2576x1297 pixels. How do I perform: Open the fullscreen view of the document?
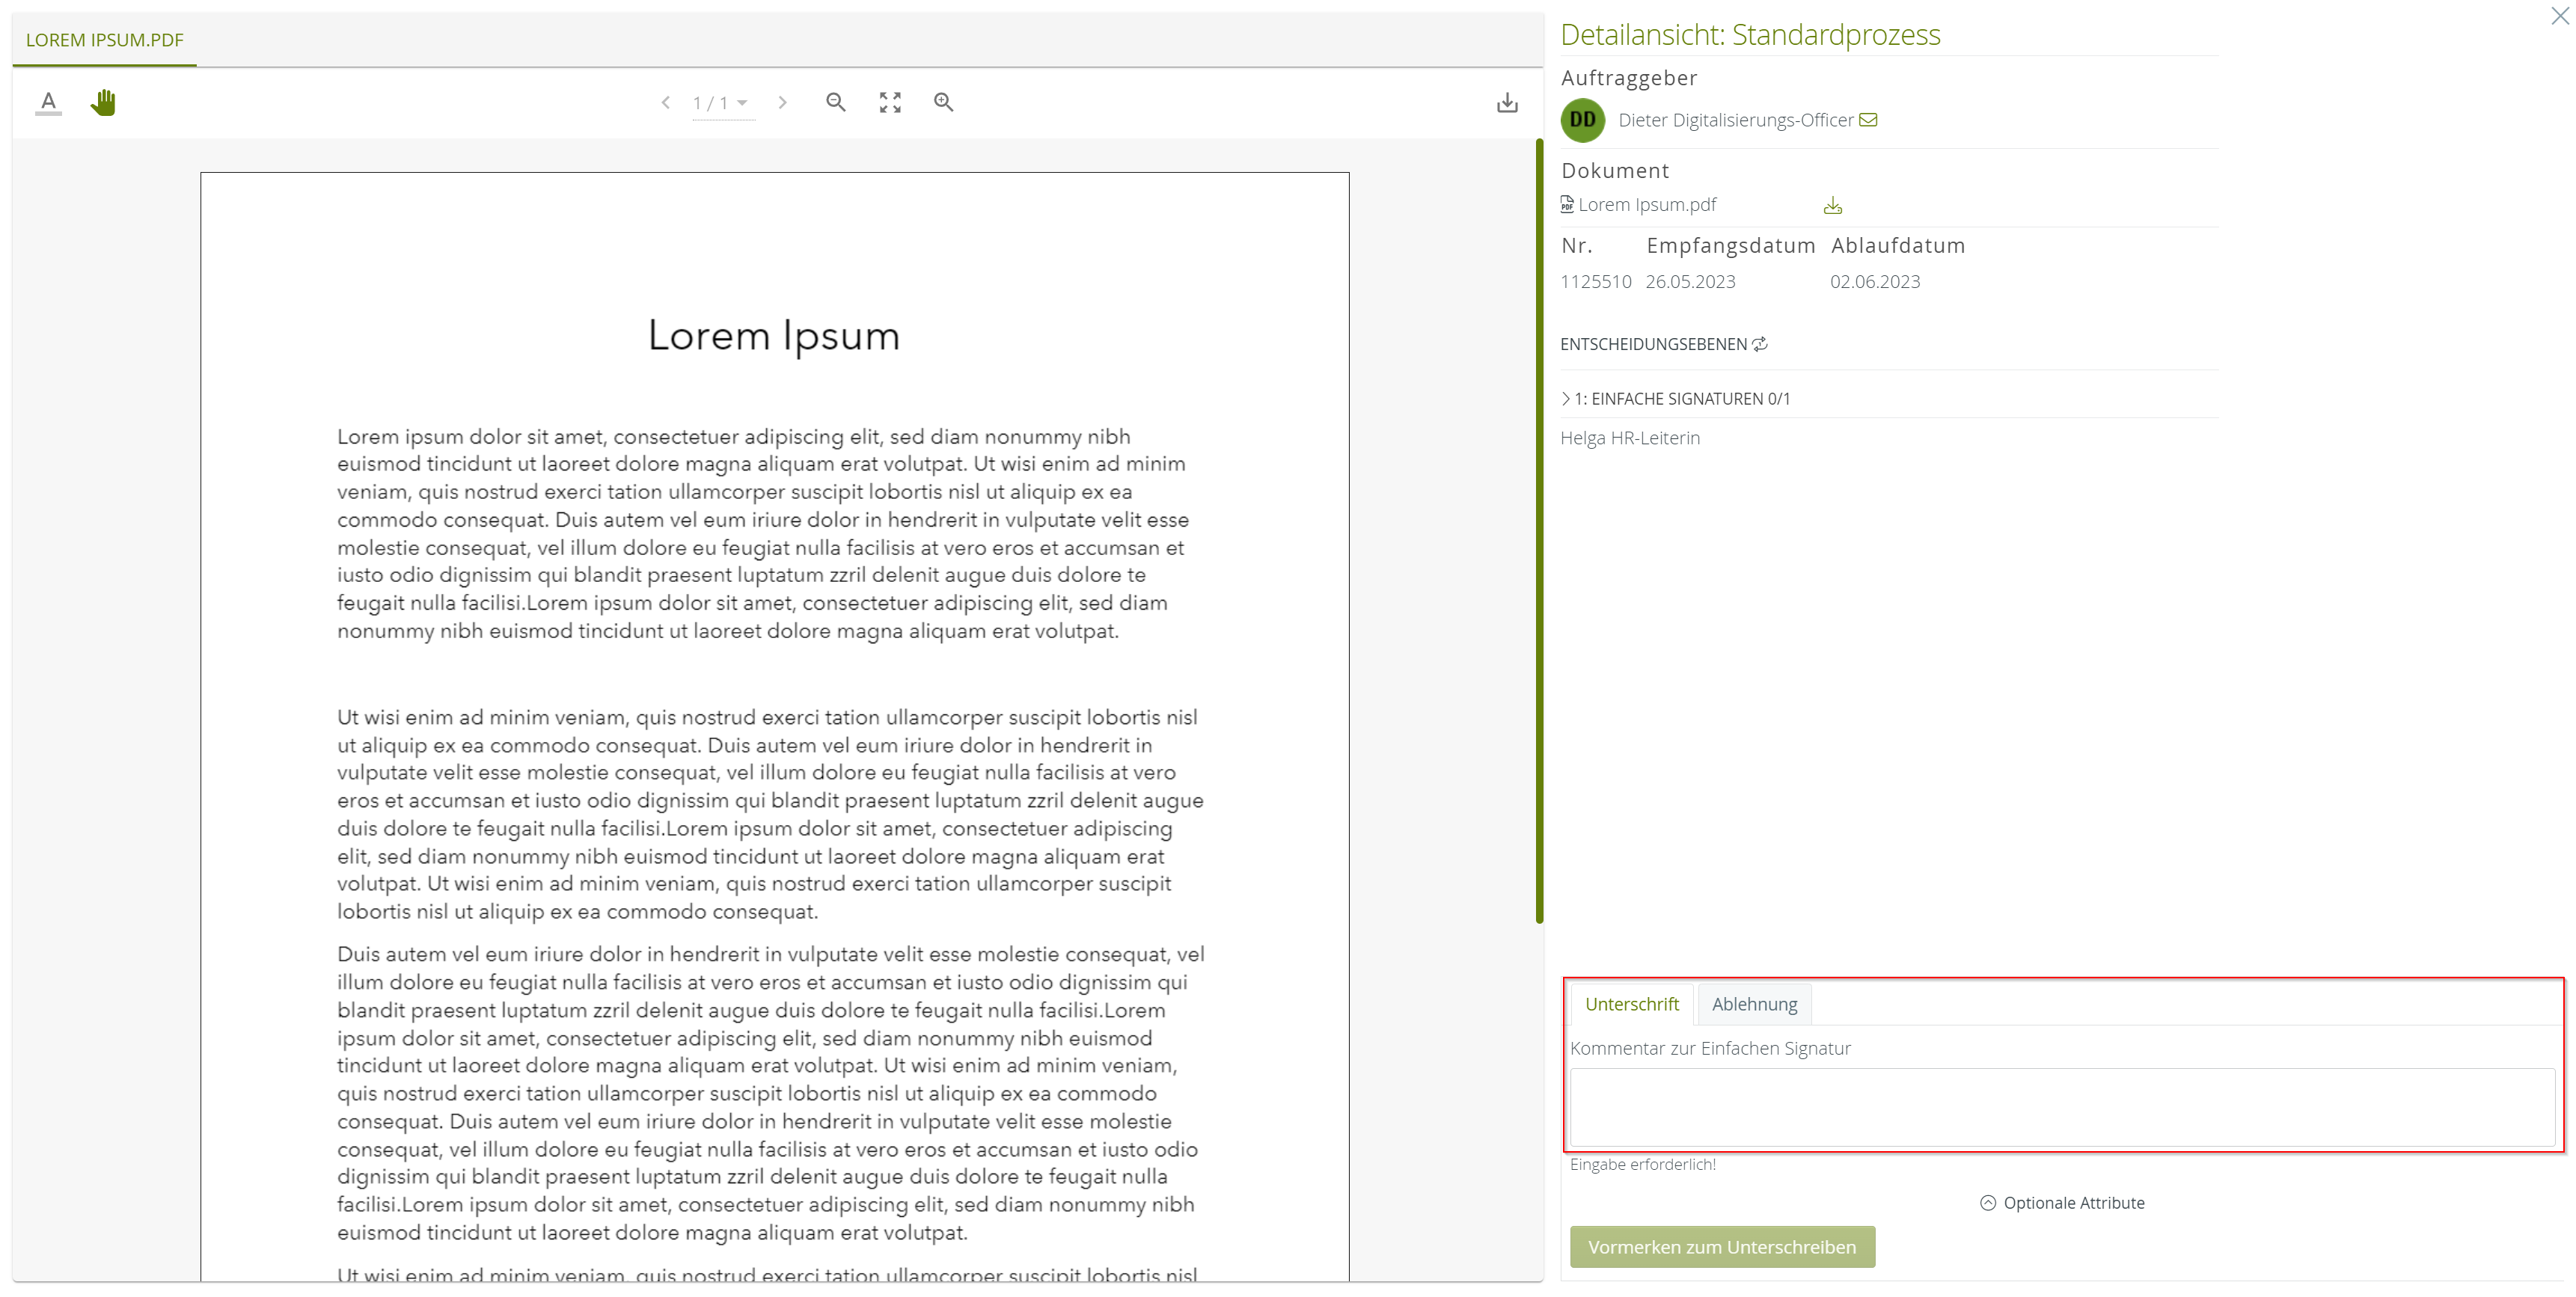889,102
